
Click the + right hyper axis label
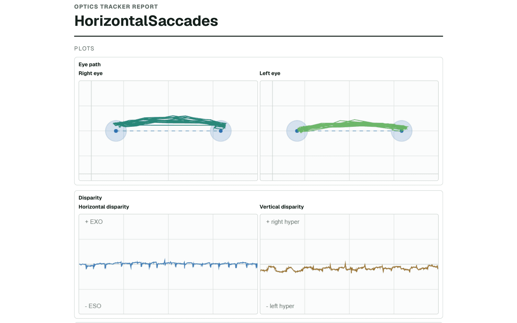[283, 222]
